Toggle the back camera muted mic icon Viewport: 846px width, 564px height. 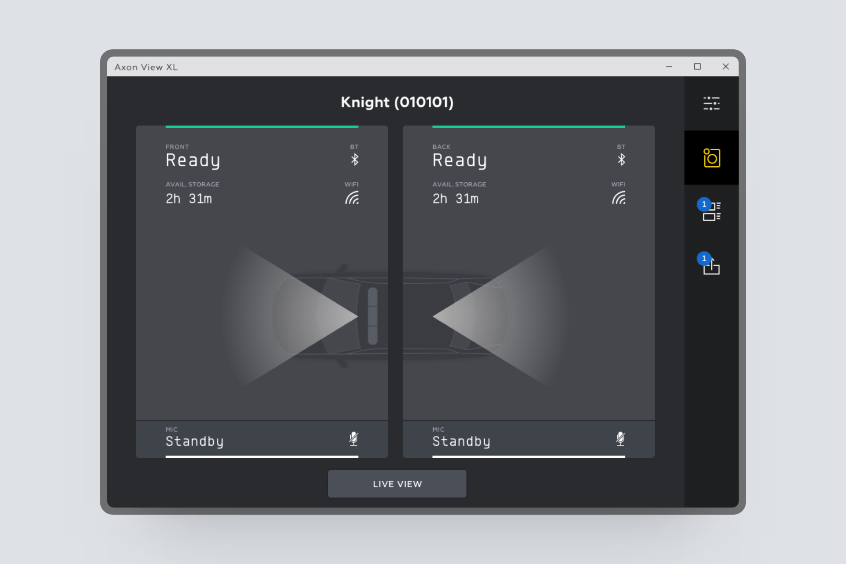[x=620, y=439]
